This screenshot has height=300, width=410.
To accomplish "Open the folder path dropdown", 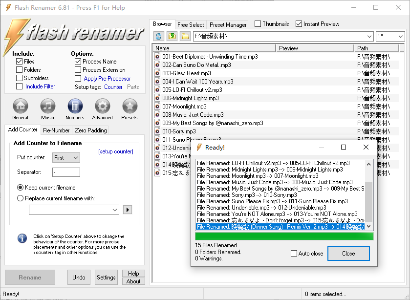I will click(369, 37).
